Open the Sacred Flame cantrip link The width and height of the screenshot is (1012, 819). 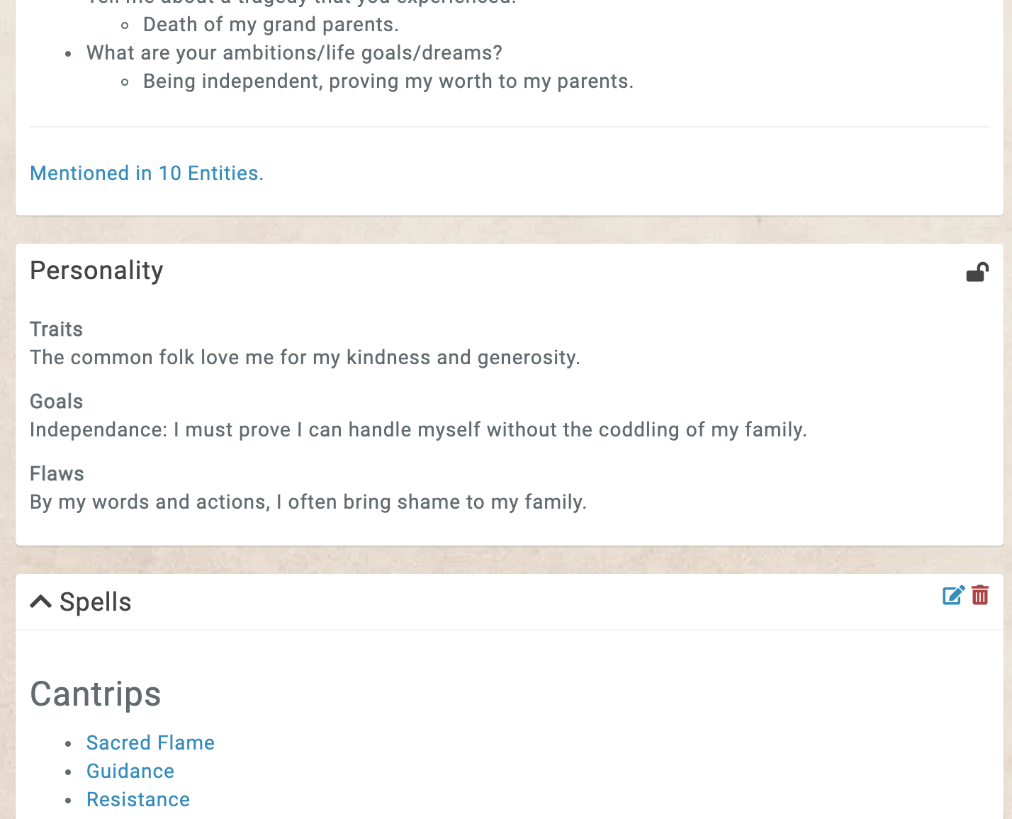150,742
